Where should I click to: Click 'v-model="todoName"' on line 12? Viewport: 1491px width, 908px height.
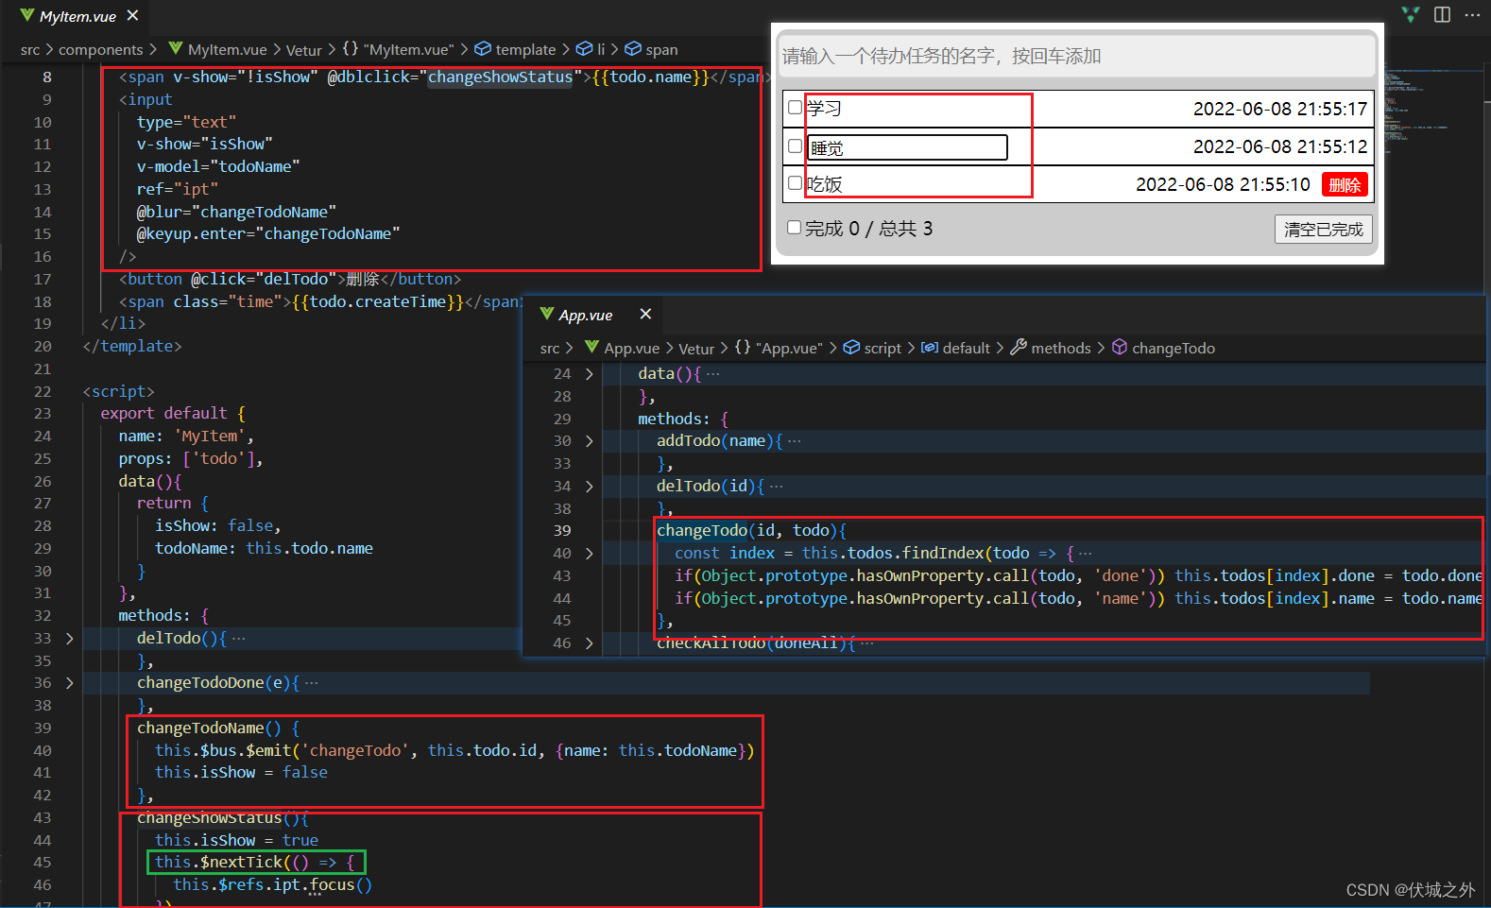218,166
